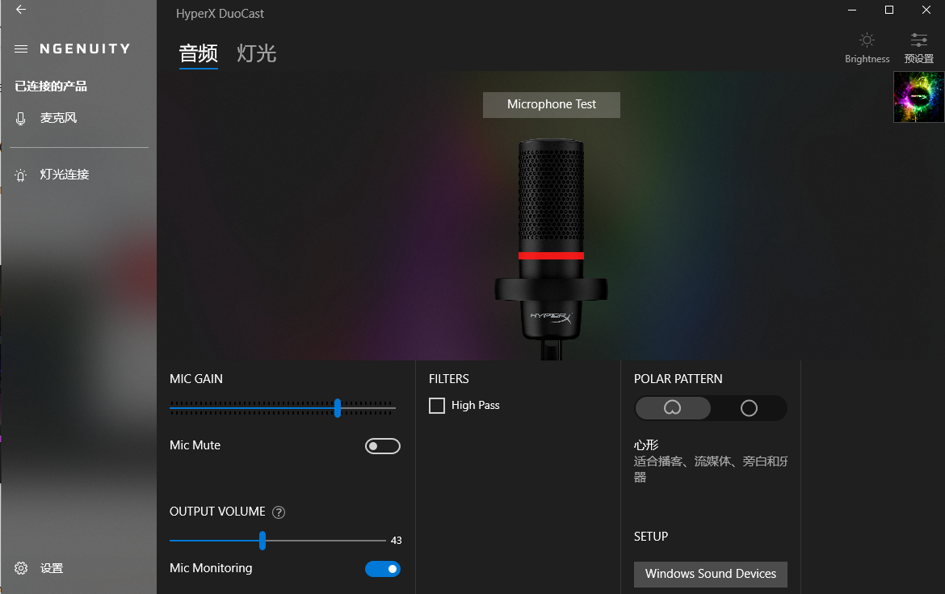
Task: Select the colorful preset thumbnail
Action: tap(918, 97)
